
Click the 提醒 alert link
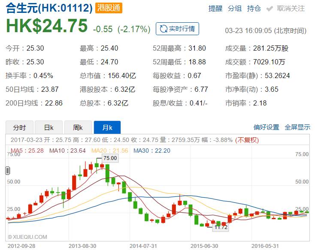(x=215, y=9)
